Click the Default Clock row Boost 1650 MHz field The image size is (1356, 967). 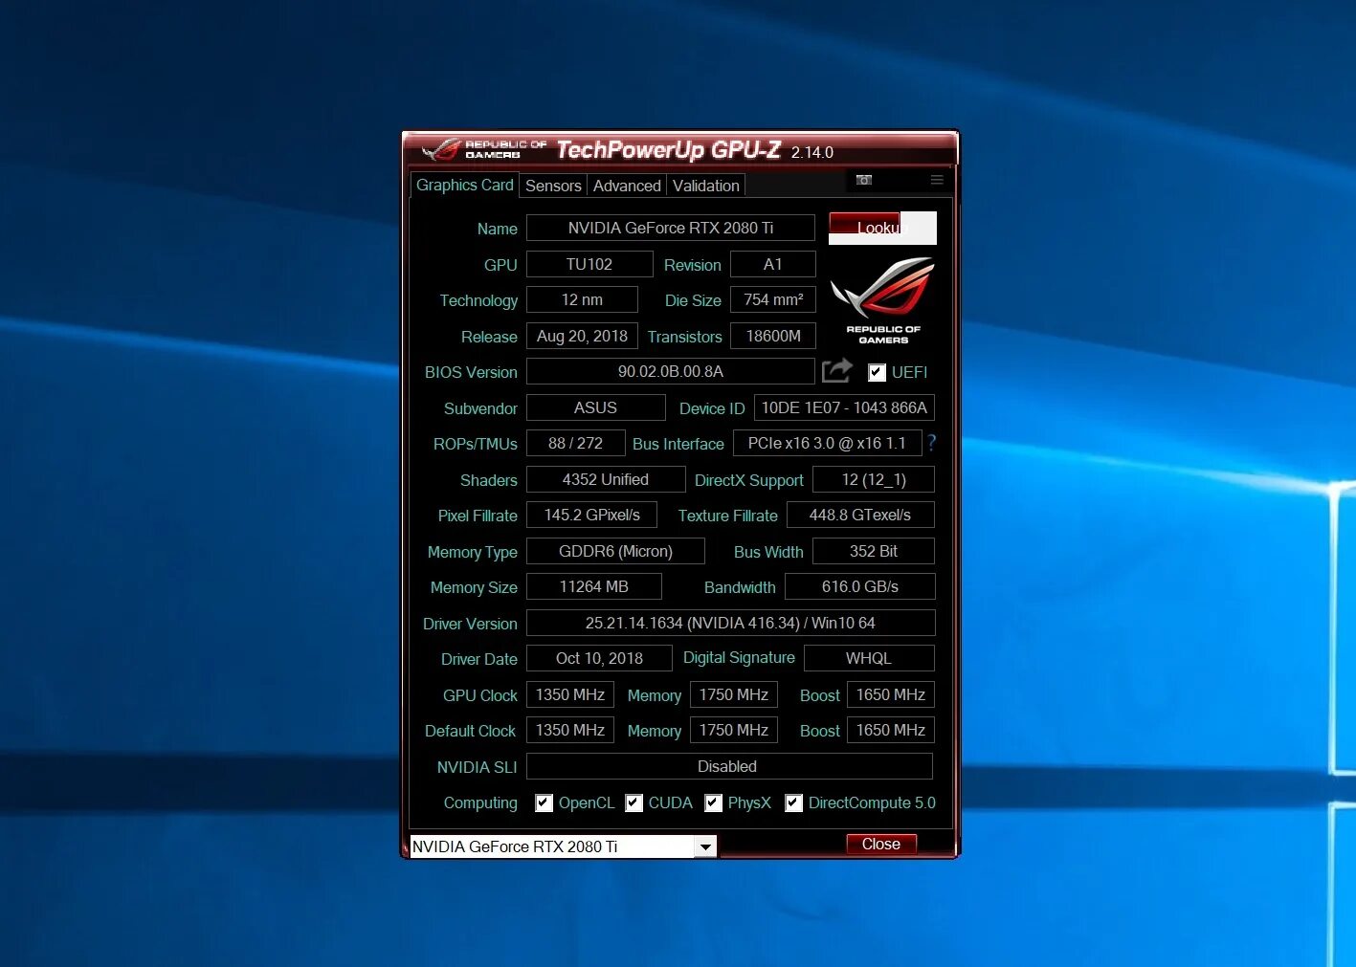pyautogui.click(x=891, y=730)
